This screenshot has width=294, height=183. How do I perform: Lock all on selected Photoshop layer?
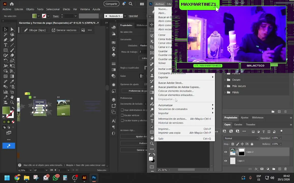coord(252,144)
